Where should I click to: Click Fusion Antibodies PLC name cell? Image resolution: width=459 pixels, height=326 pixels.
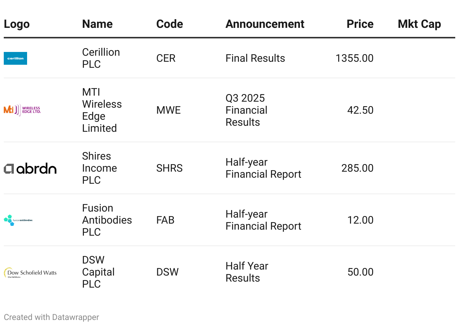pos(107,220)
